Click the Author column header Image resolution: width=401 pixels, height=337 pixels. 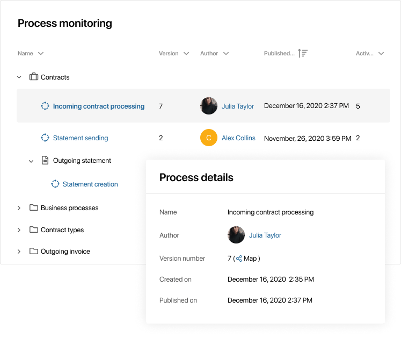tap(209, 53)
